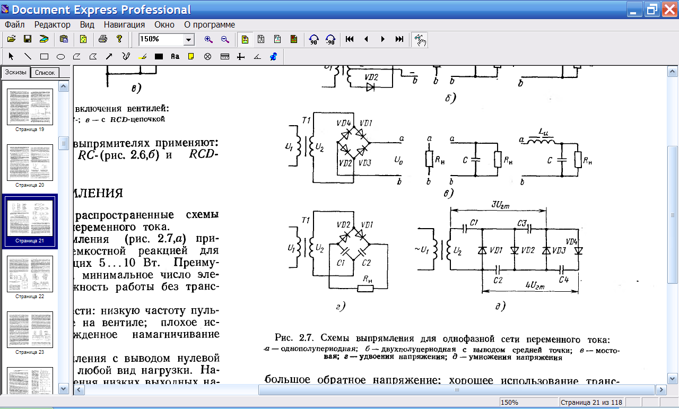Viewport: 679px width, 409px height.
Task: Switch to the Список tab
Action: click(x=45, y=73)
